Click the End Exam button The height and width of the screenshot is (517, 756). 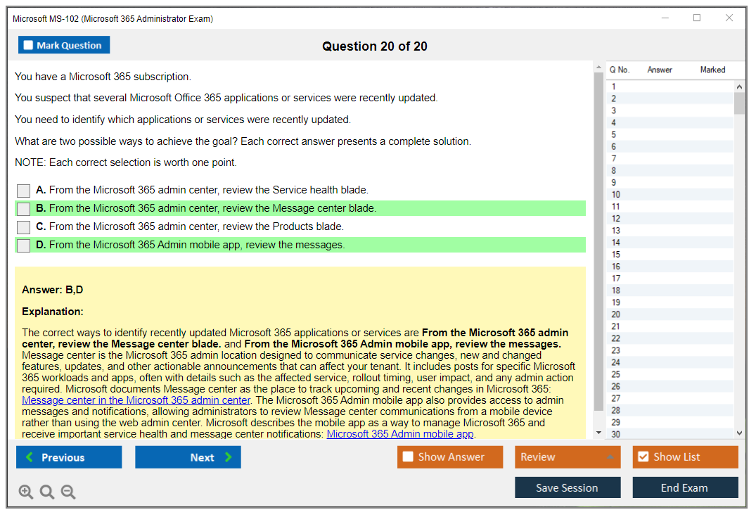(685, 487)
